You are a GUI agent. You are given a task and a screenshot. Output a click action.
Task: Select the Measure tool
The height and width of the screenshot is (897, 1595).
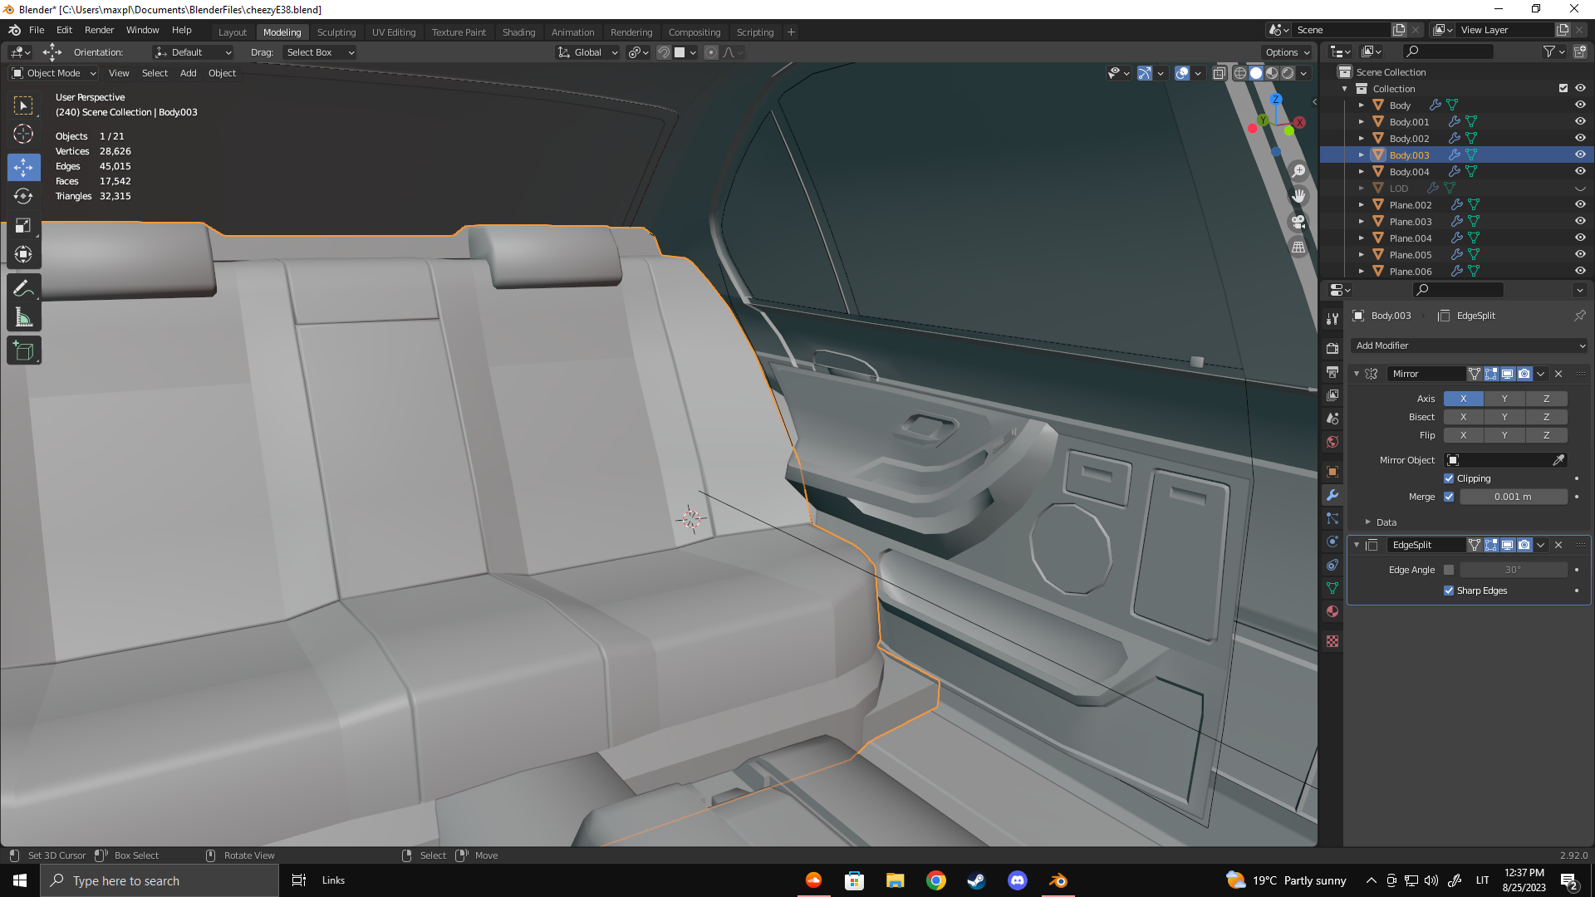pyautogui.click(x=23, y=317)
